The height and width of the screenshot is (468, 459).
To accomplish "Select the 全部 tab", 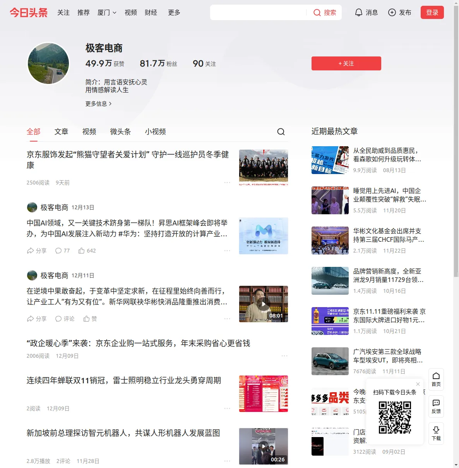I will [34, 132].
